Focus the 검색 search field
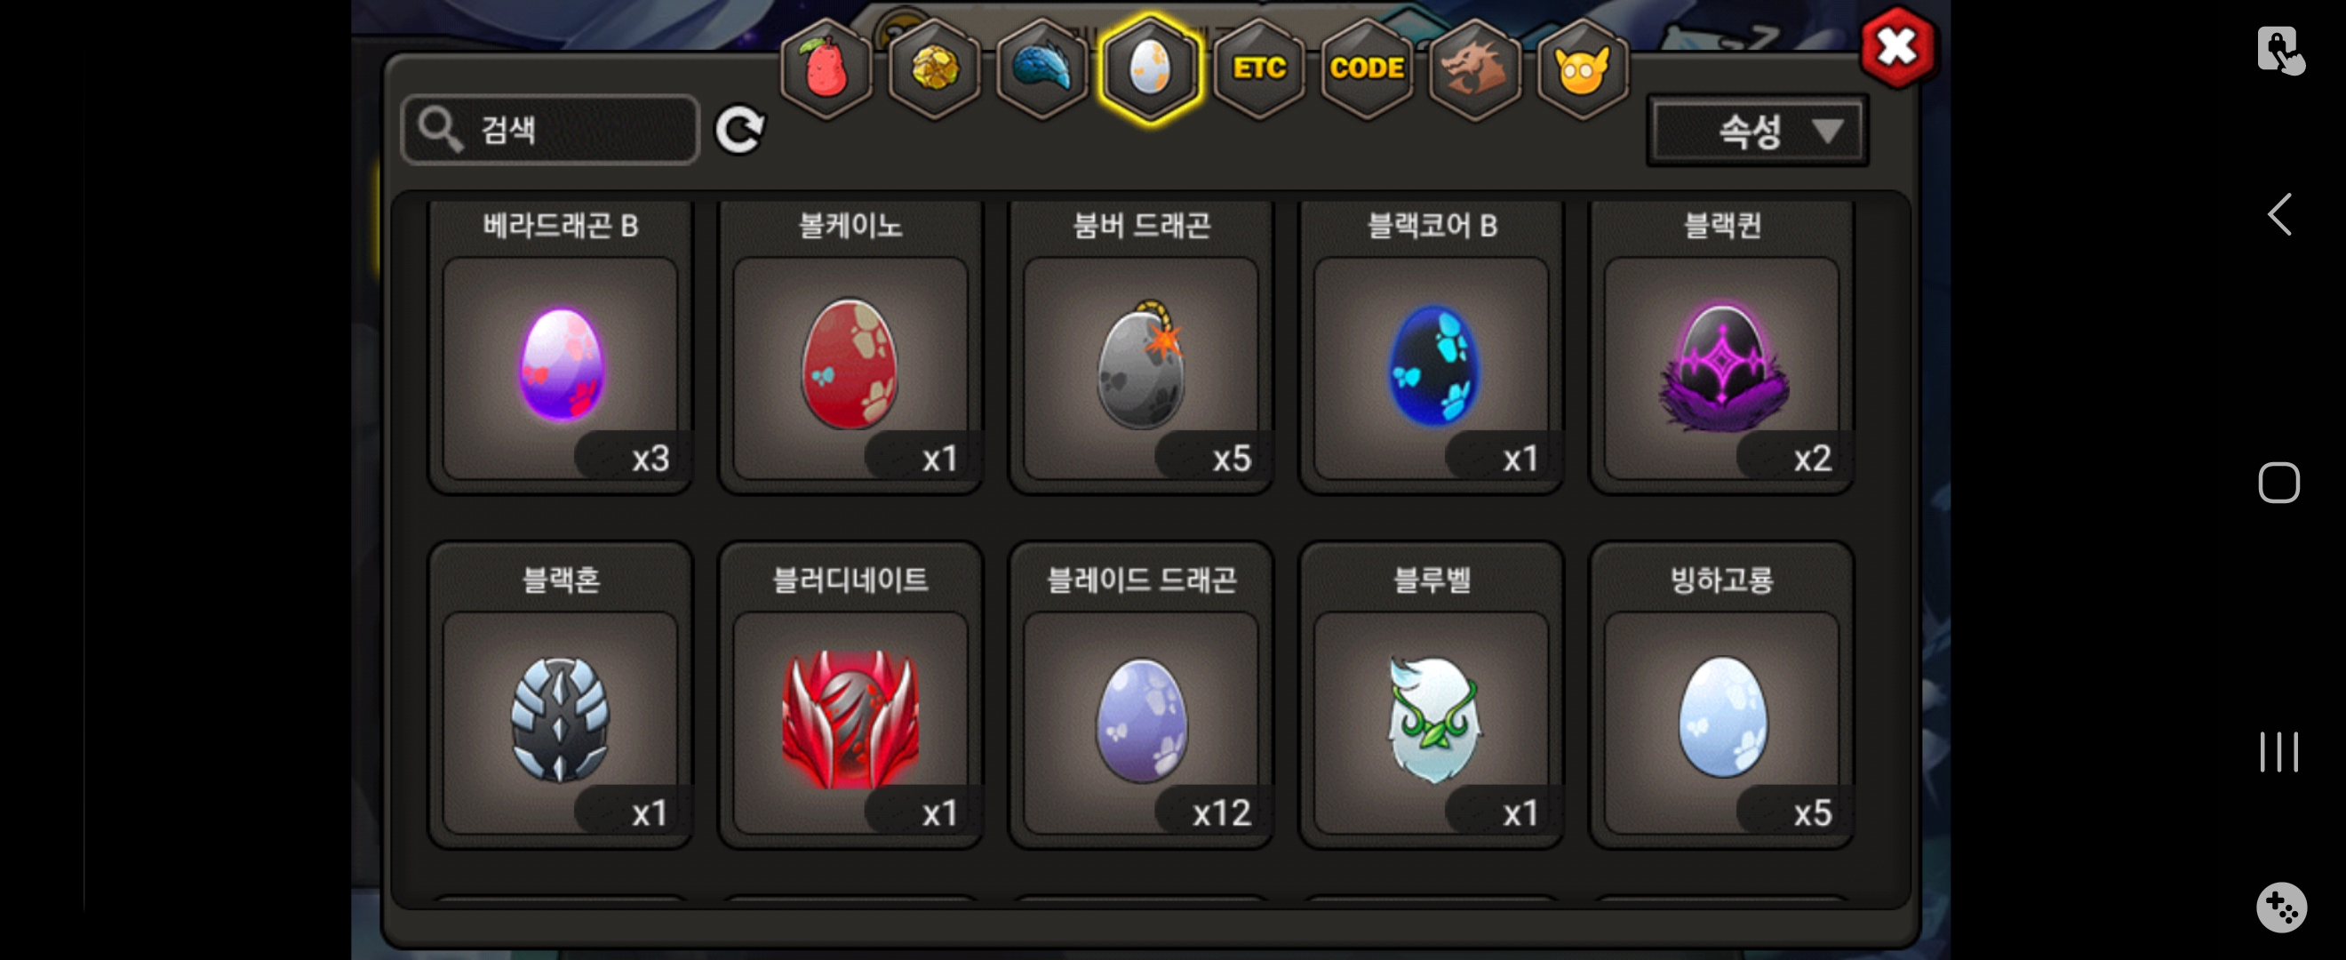 pos(550,130)
